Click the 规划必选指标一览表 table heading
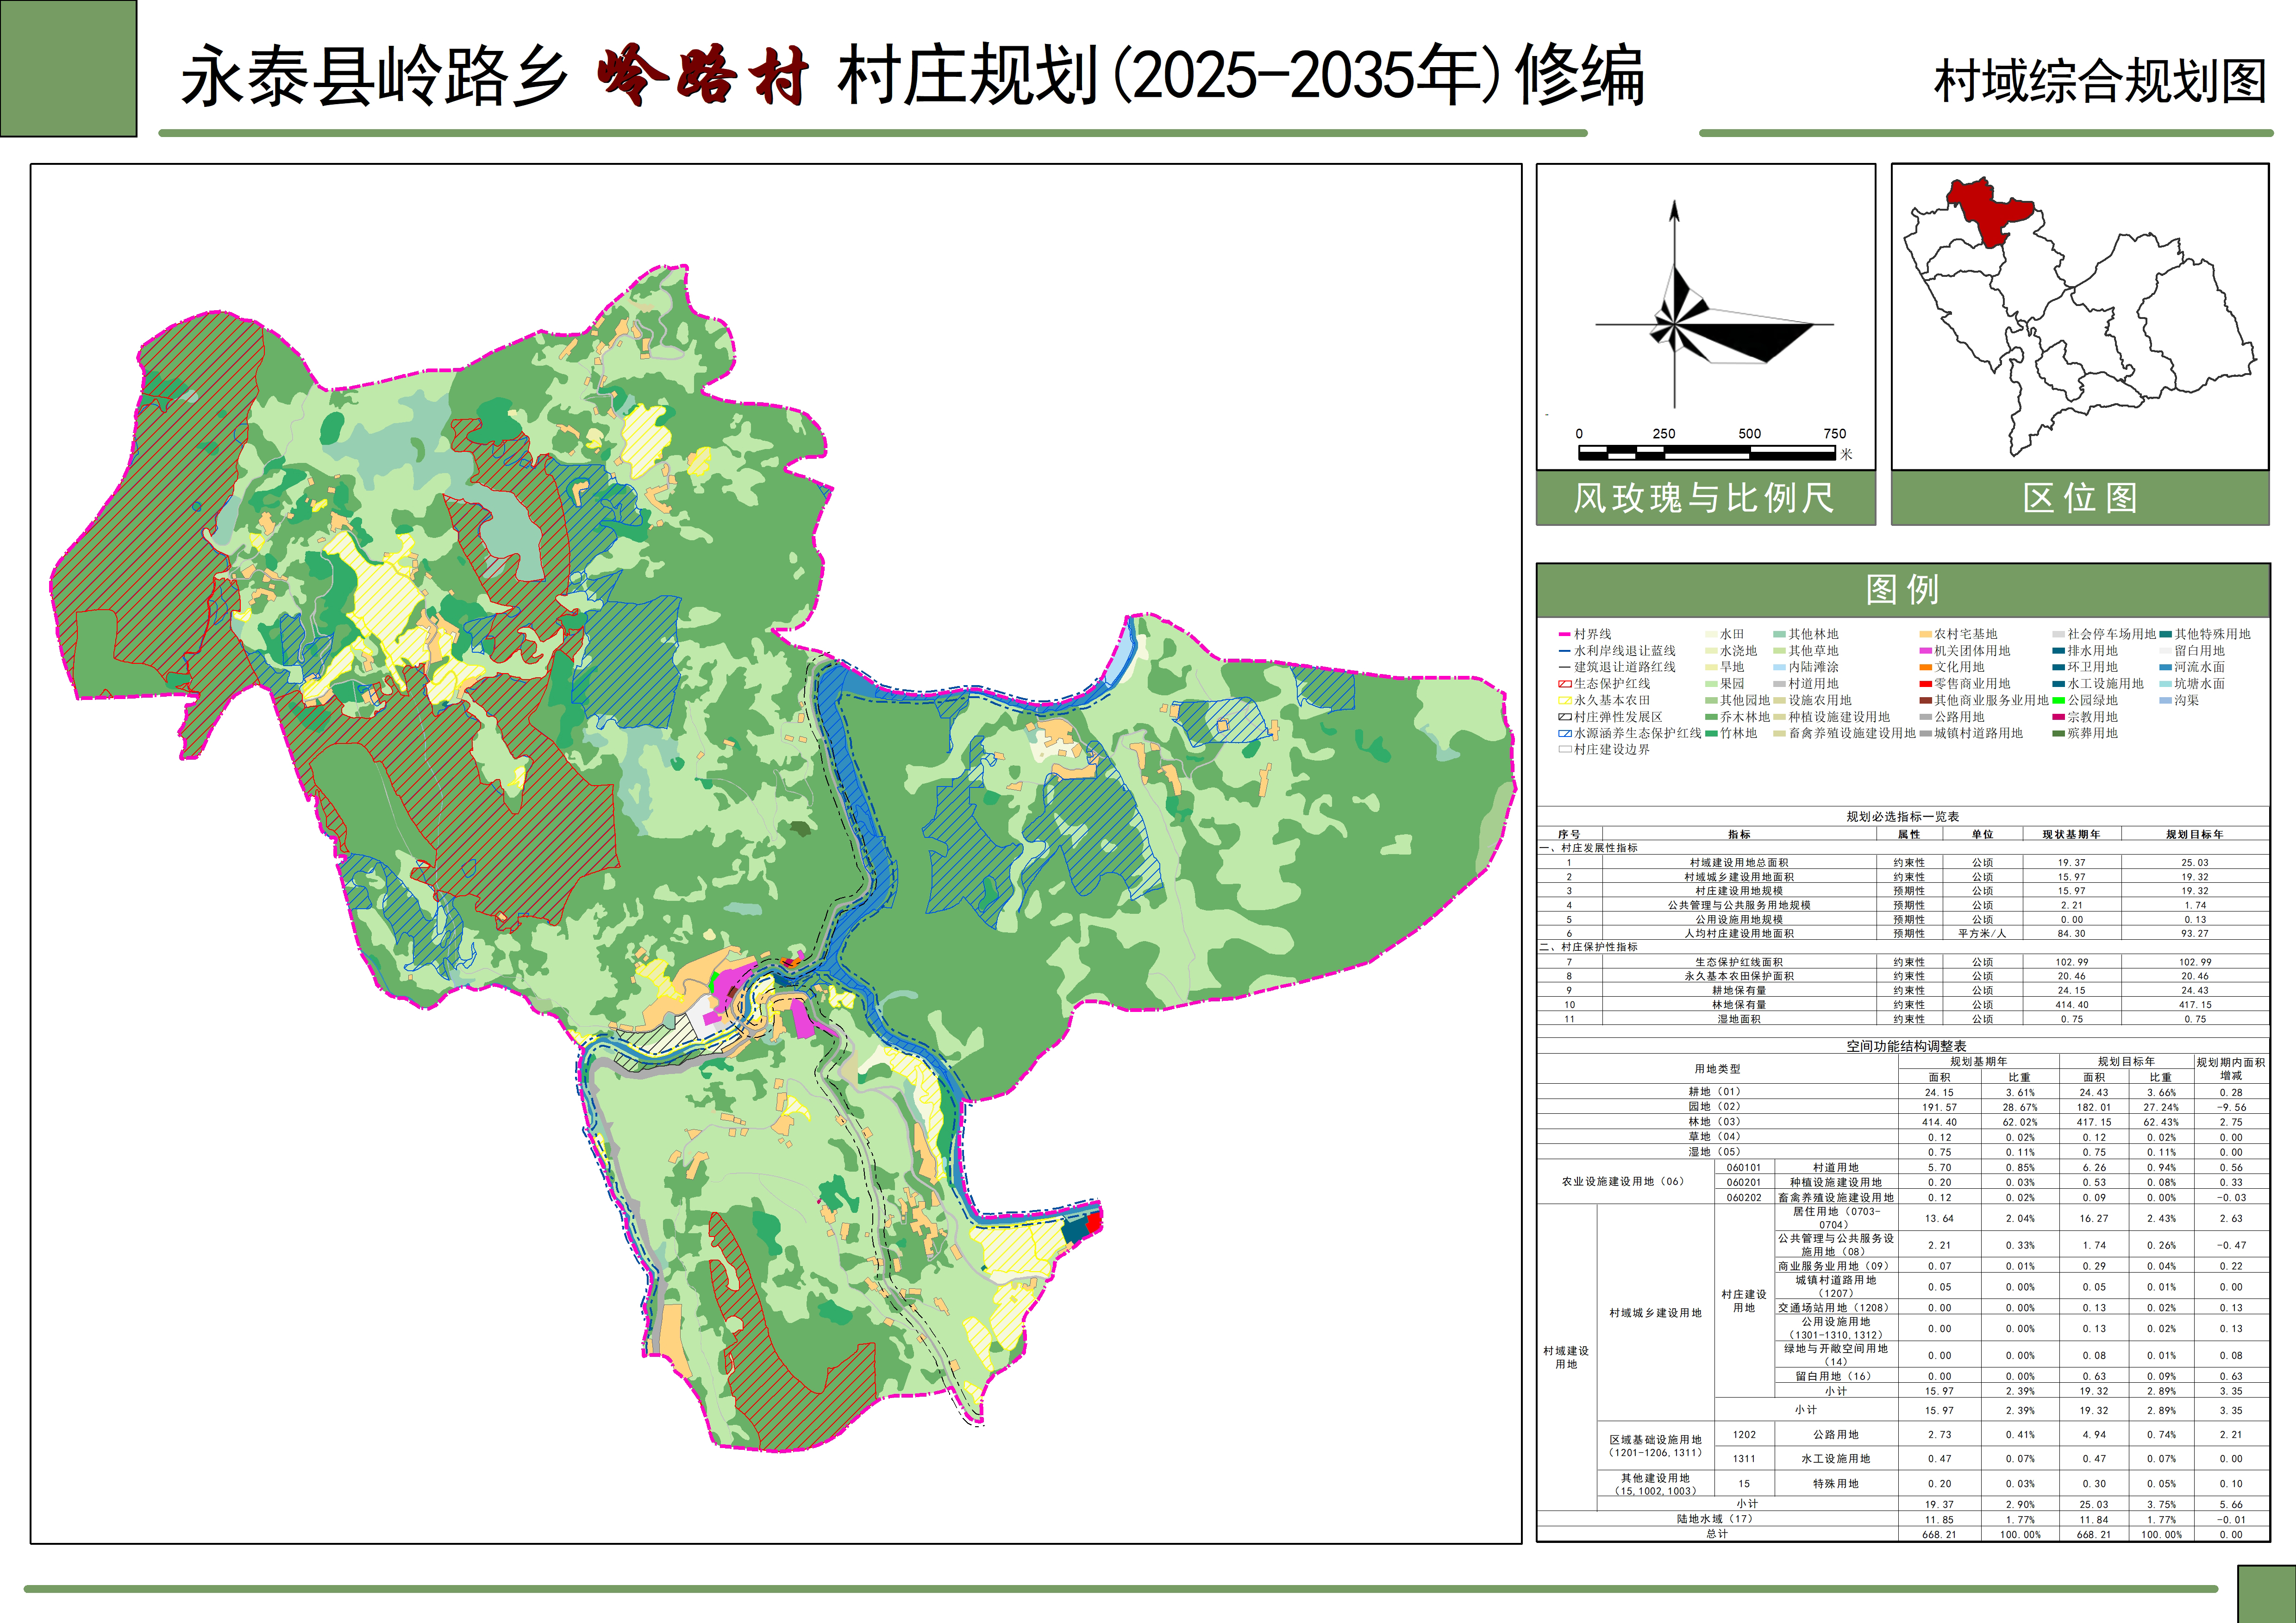 click(x=1902, y=817)
